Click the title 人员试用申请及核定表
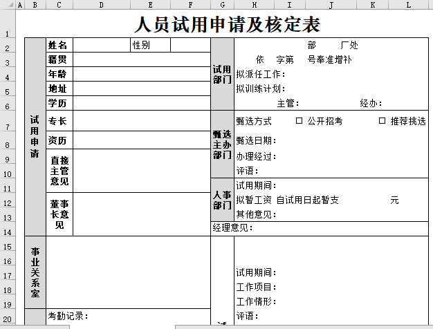This screenshot has height=329, width=433. point(228,26)
